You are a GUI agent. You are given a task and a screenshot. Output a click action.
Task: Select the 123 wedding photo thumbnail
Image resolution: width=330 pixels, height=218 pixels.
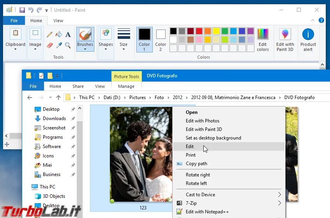tap(141, 154)
